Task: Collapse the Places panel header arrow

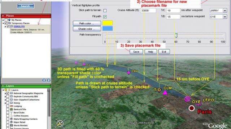Action: 3,16
